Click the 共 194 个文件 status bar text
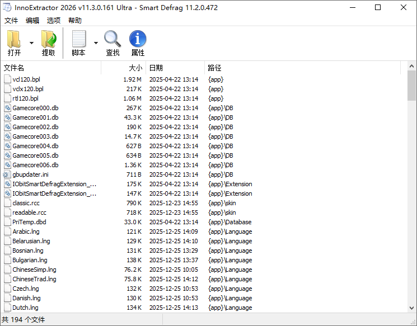 (x=24, y=320)
